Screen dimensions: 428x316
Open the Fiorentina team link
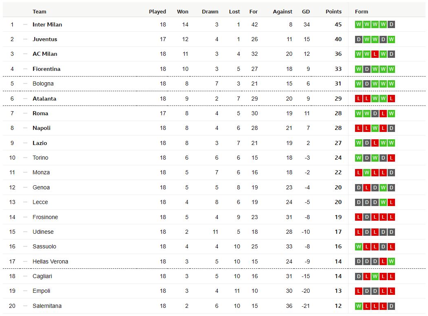click(46, 69)
